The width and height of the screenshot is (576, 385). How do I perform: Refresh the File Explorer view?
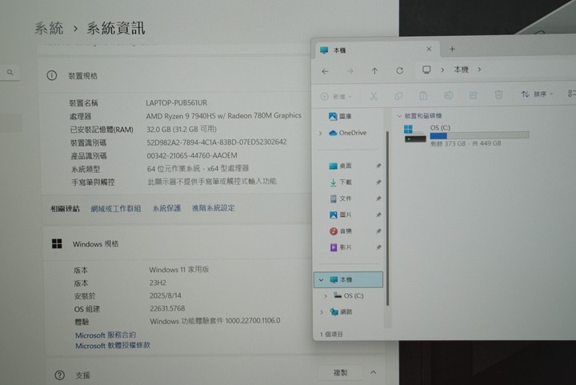click(400, 70)
